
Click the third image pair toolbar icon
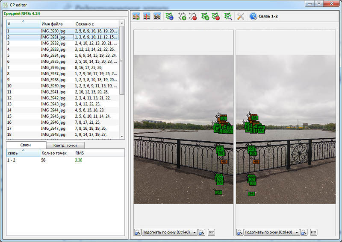click(x=157, y=16)
